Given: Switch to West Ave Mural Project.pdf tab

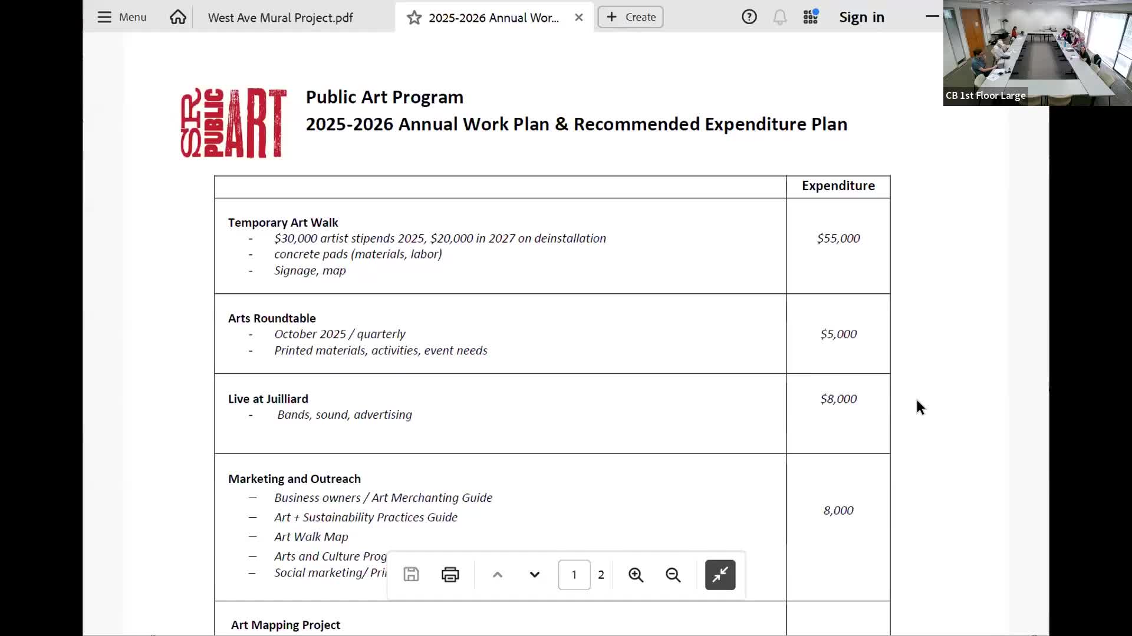Looking at the screenshot, I should coord(280,18).
